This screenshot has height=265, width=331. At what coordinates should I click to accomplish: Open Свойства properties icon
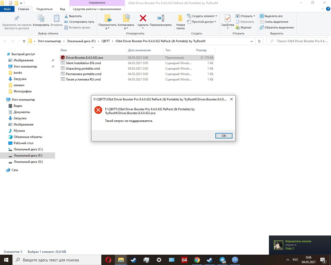click(228, 18)
